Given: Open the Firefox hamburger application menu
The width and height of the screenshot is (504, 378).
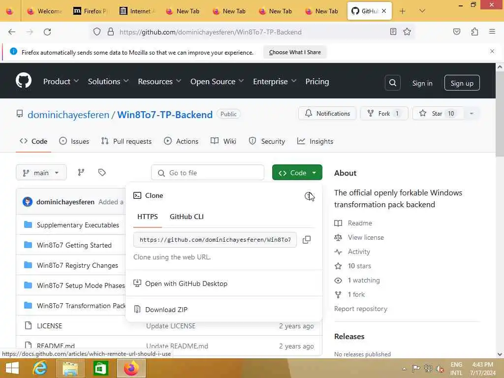Looking at the screenshot, I should point(492,31).
